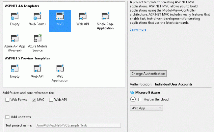Image resolution: width=214 pixels, height=132 pixels.
Task: Select the ASP.NET 5 Web Application template icon
Action: click(60, 69)
